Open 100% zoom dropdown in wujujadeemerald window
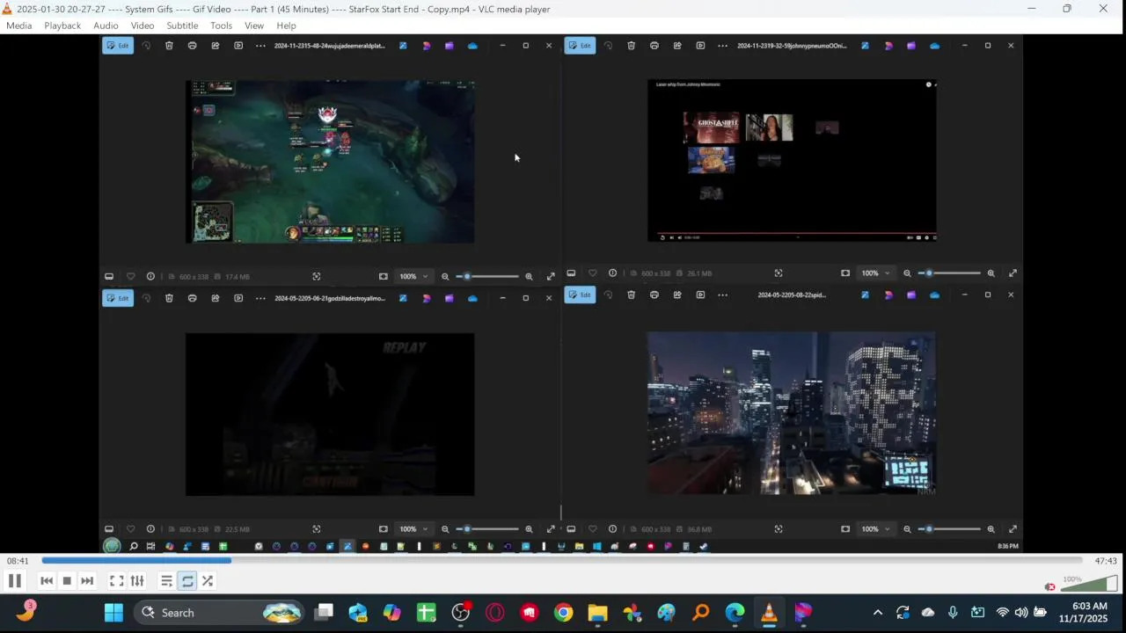Image resolution: width=1126 pixels, height=633 pixels. click(x=413, y=276)
